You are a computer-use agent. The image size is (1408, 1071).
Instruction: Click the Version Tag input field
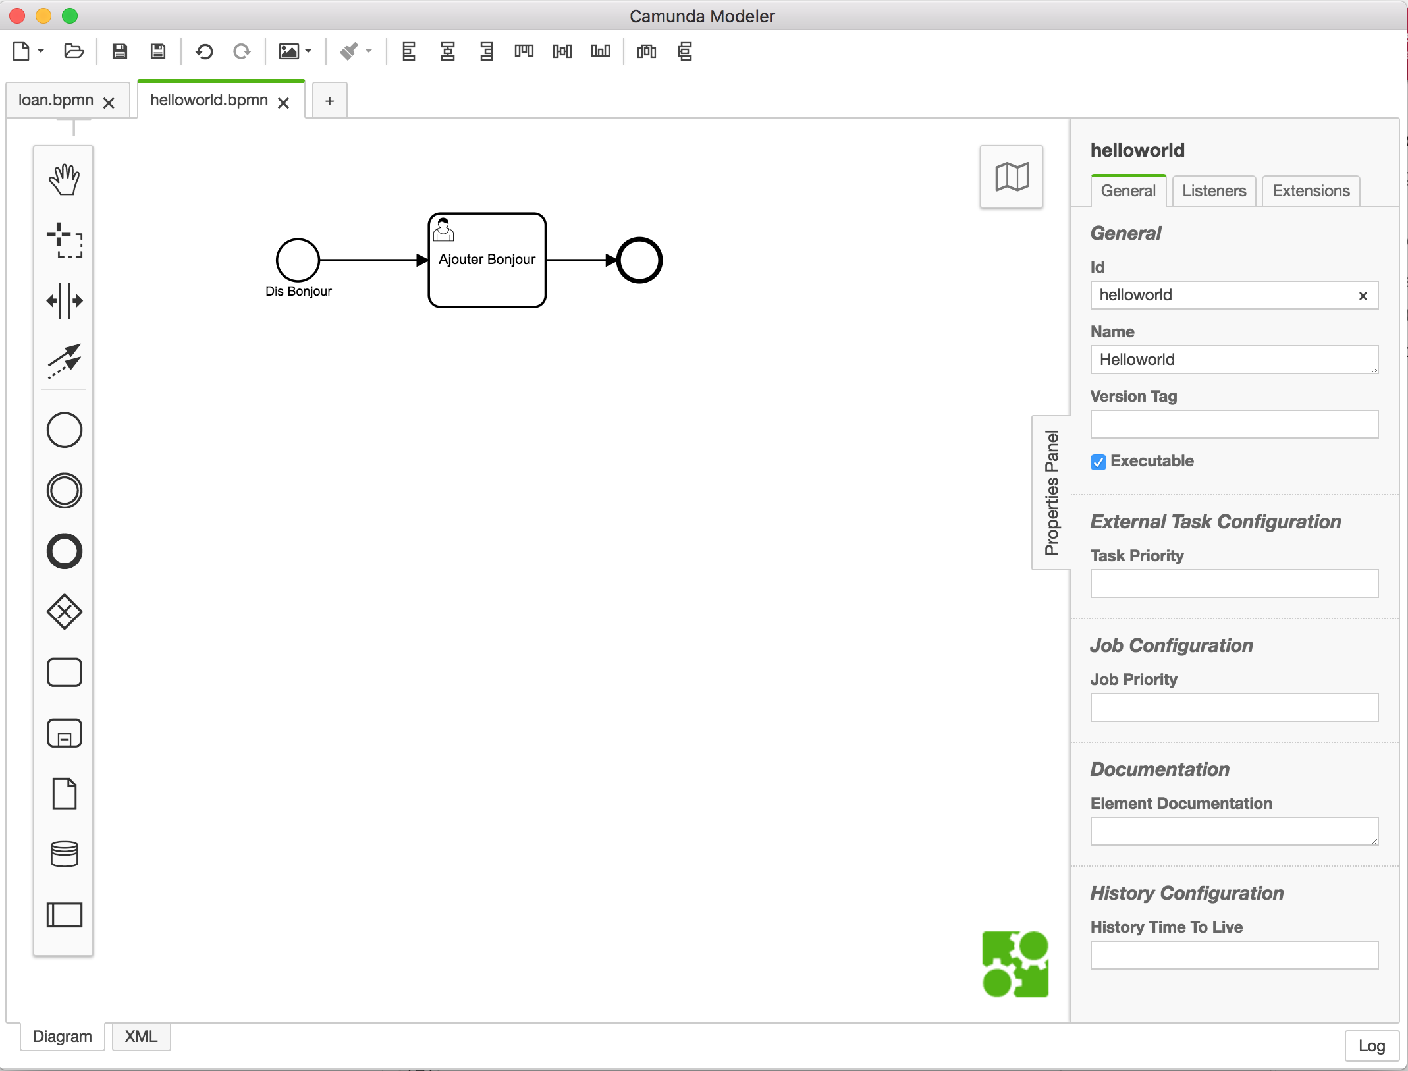click(1234, 424)
